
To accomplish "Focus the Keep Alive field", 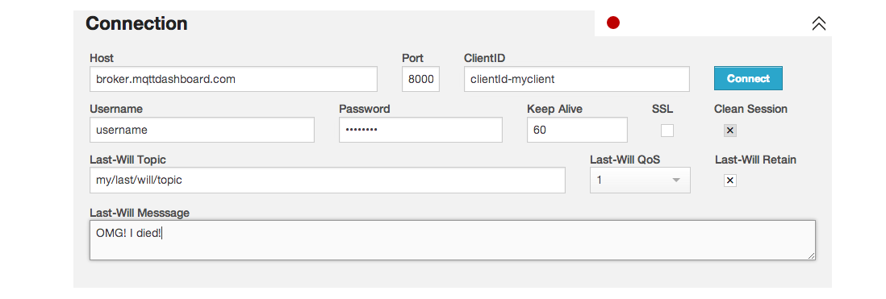I will 577,130.
